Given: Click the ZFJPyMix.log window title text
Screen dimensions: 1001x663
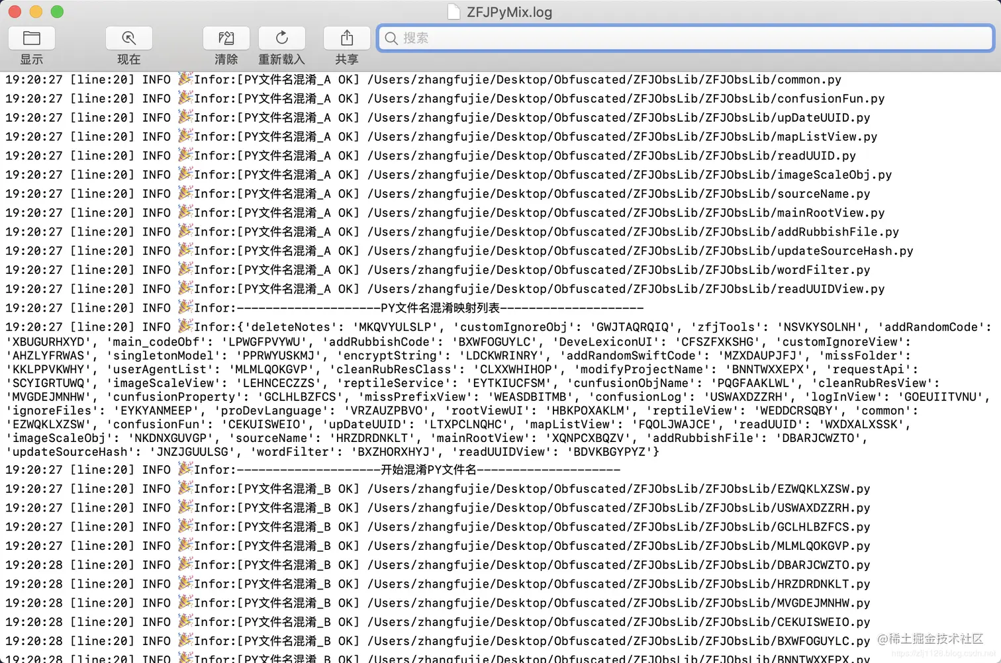Looking at the screenshot, I should click(509, 12).
